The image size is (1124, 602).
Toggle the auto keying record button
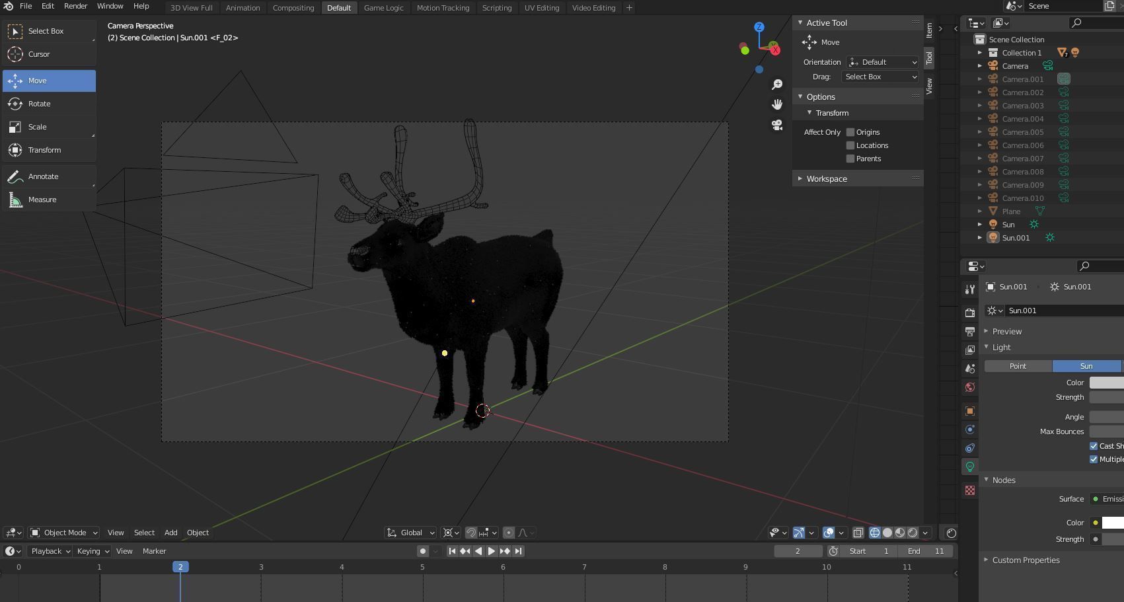pos(422,551)
